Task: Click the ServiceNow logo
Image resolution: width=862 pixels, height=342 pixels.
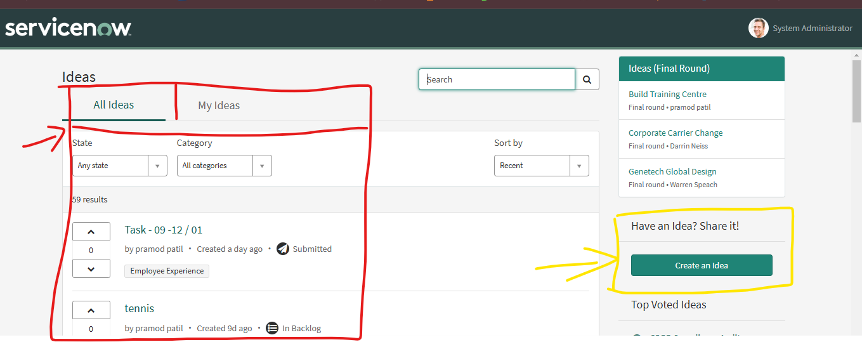Action: coord(69,28)
